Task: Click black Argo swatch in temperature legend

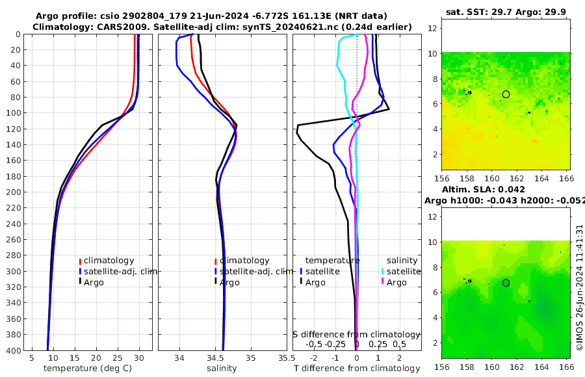Action: click(x=80, y=282)
